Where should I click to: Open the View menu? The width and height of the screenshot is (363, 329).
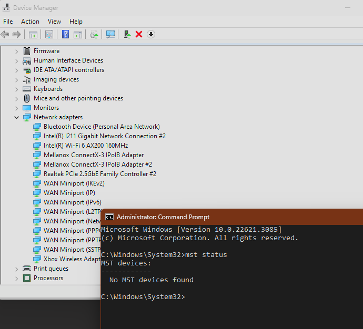click(x=54, y=22)
